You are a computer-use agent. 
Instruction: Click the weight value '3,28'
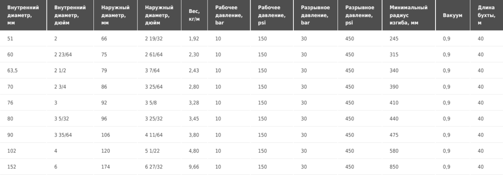tap(194, 103)
